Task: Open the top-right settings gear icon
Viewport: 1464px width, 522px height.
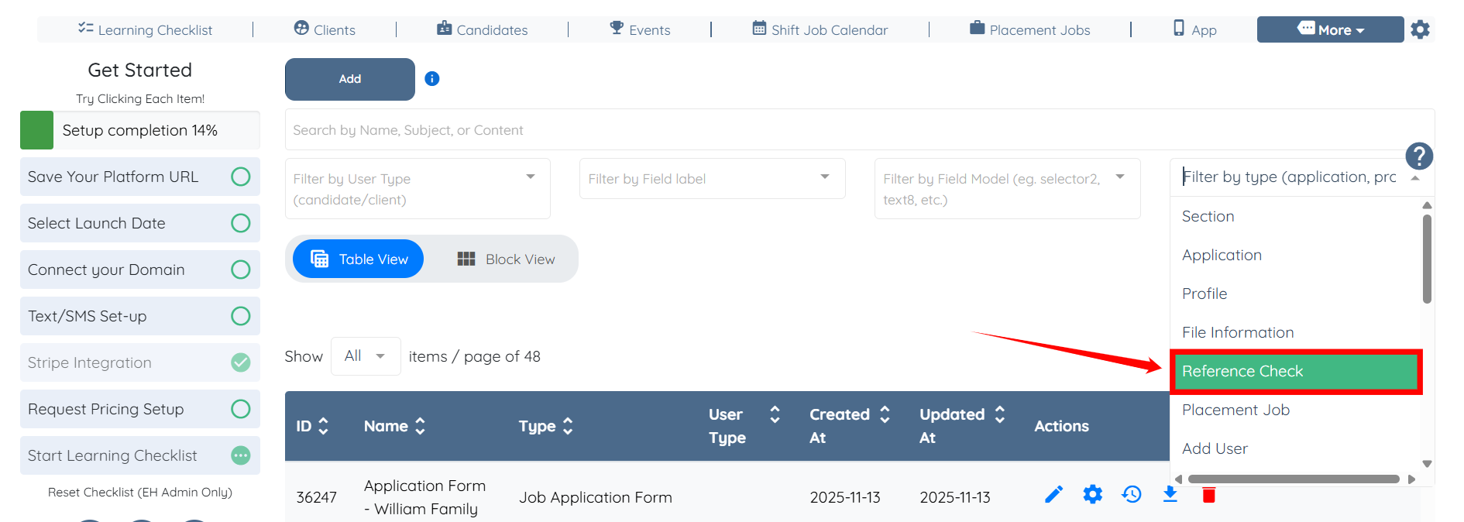Action: point(1420,30)
